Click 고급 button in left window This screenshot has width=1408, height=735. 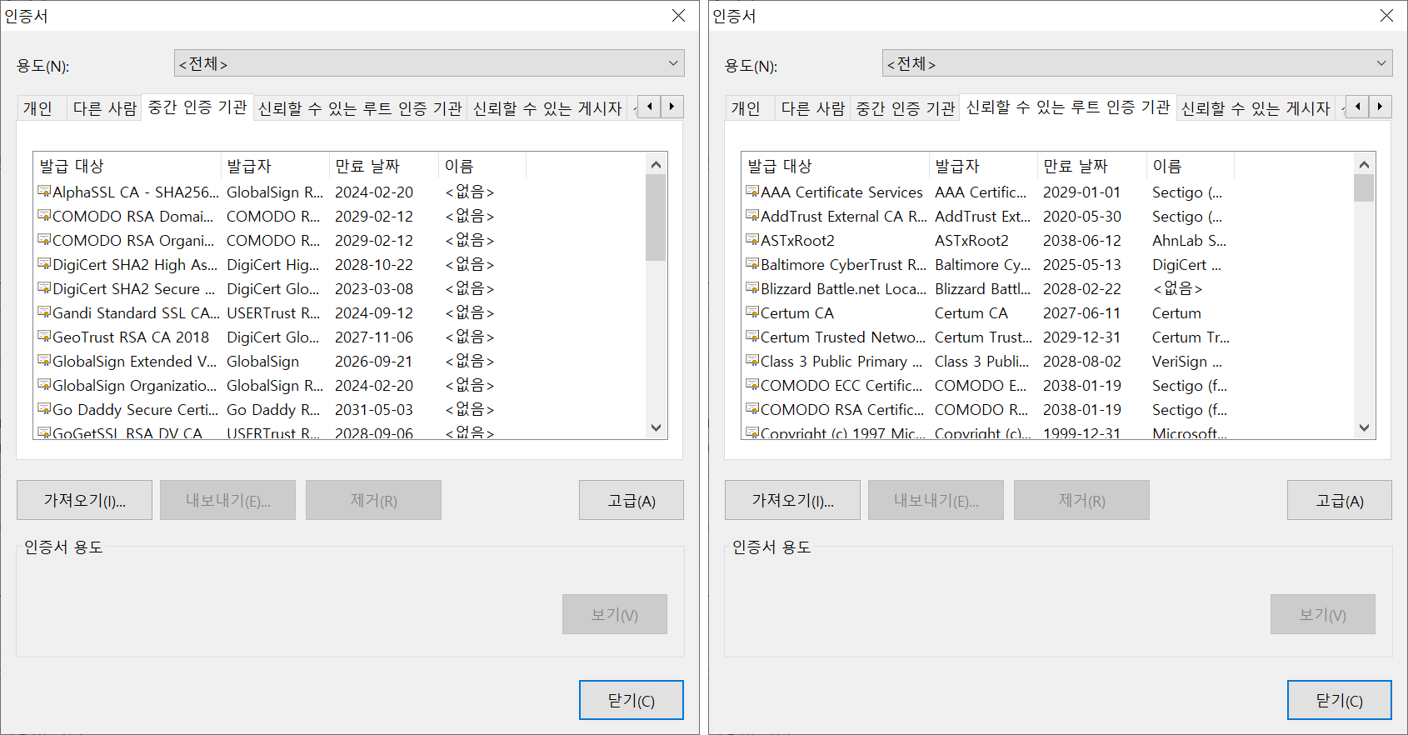tap(632, 500)
